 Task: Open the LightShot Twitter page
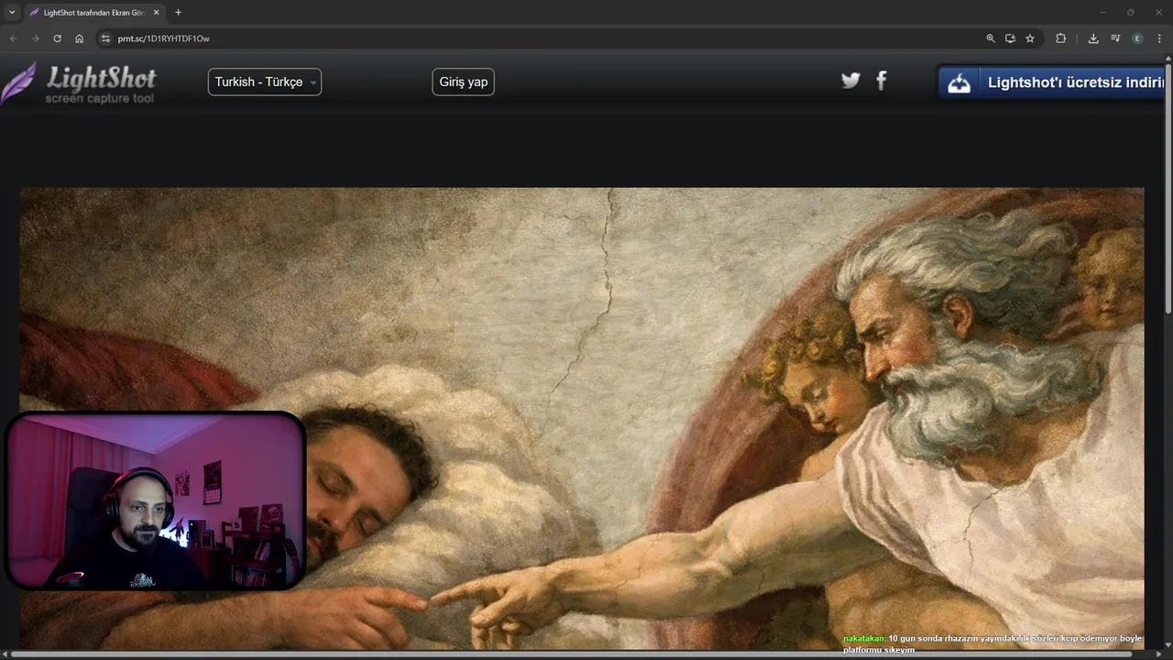(850, 81)
